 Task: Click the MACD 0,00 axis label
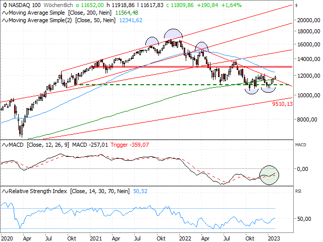[x=302, y=169]
